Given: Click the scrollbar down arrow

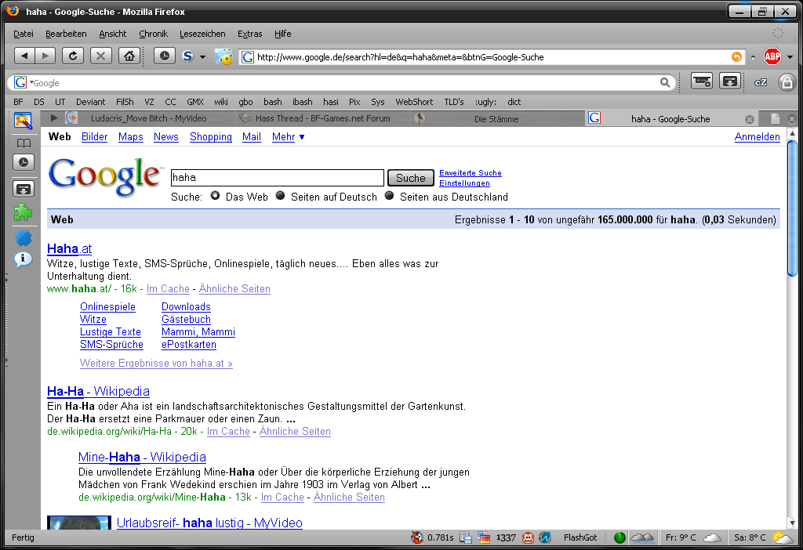Looking at the screenshot, I should coord(792,523).
